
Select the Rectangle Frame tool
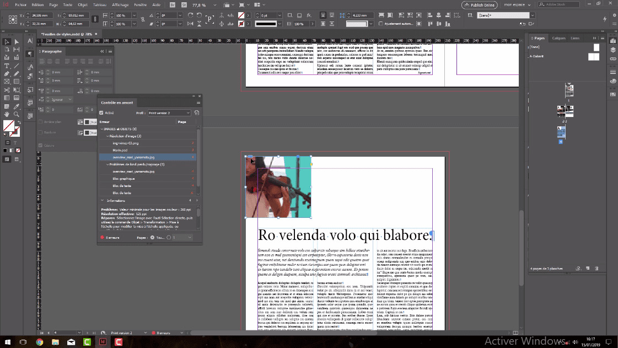[7, 82]
